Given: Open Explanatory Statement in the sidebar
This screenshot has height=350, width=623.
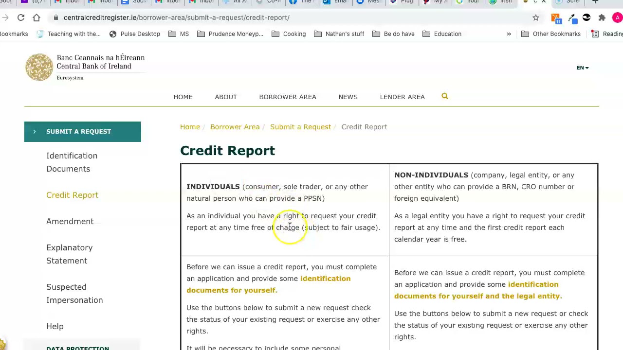Looking at the screenshot, I should (69, 254).
